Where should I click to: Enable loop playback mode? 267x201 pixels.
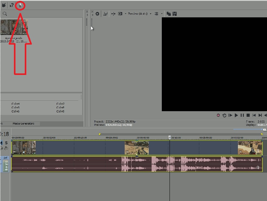click(224, 115)
